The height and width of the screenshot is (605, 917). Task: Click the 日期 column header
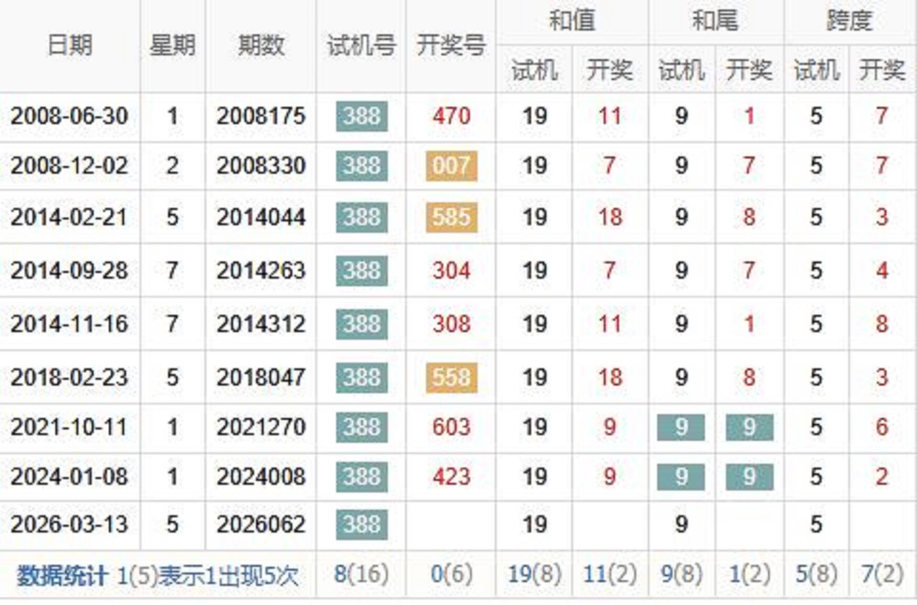[70, 46]
